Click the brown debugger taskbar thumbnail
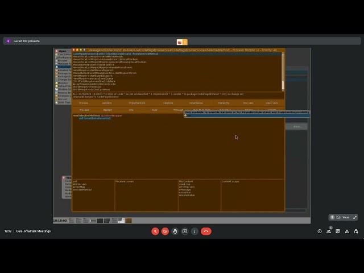The width and height of the screenshot is (364, 273). coord(129,221)
